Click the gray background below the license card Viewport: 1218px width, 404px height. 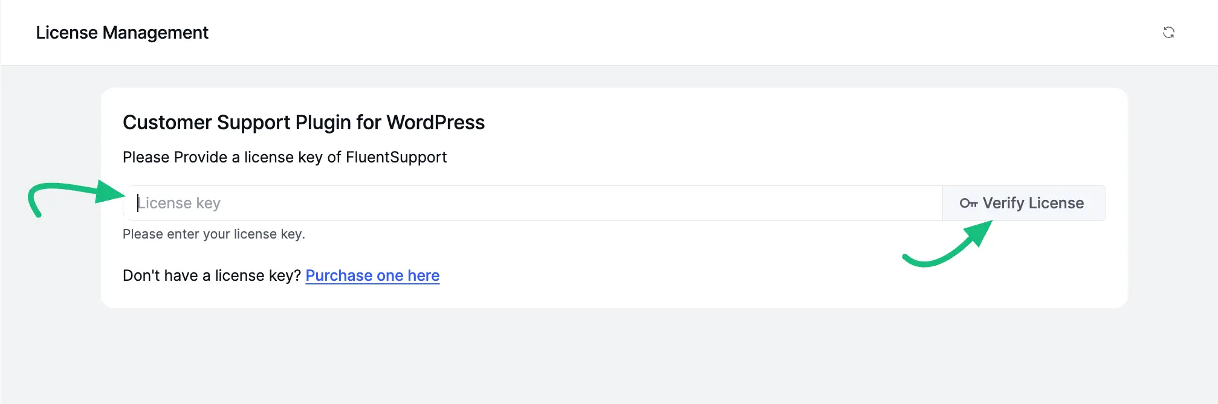(x=604, y=356)
